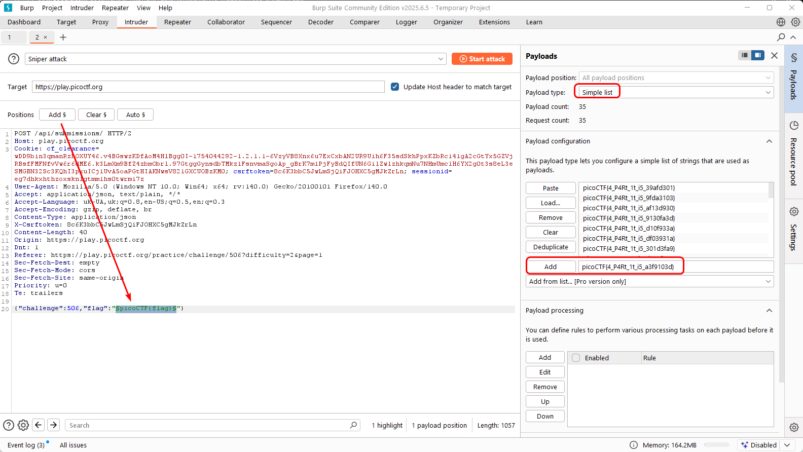Collapse the Payload configuration section
Image resolution: width=803 pixels, height=452 pixels.
click(x=769, y=141)
